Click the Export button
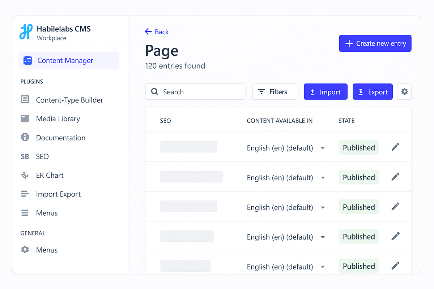The width and height of the screenshot is (434, 289). point(373,92)
